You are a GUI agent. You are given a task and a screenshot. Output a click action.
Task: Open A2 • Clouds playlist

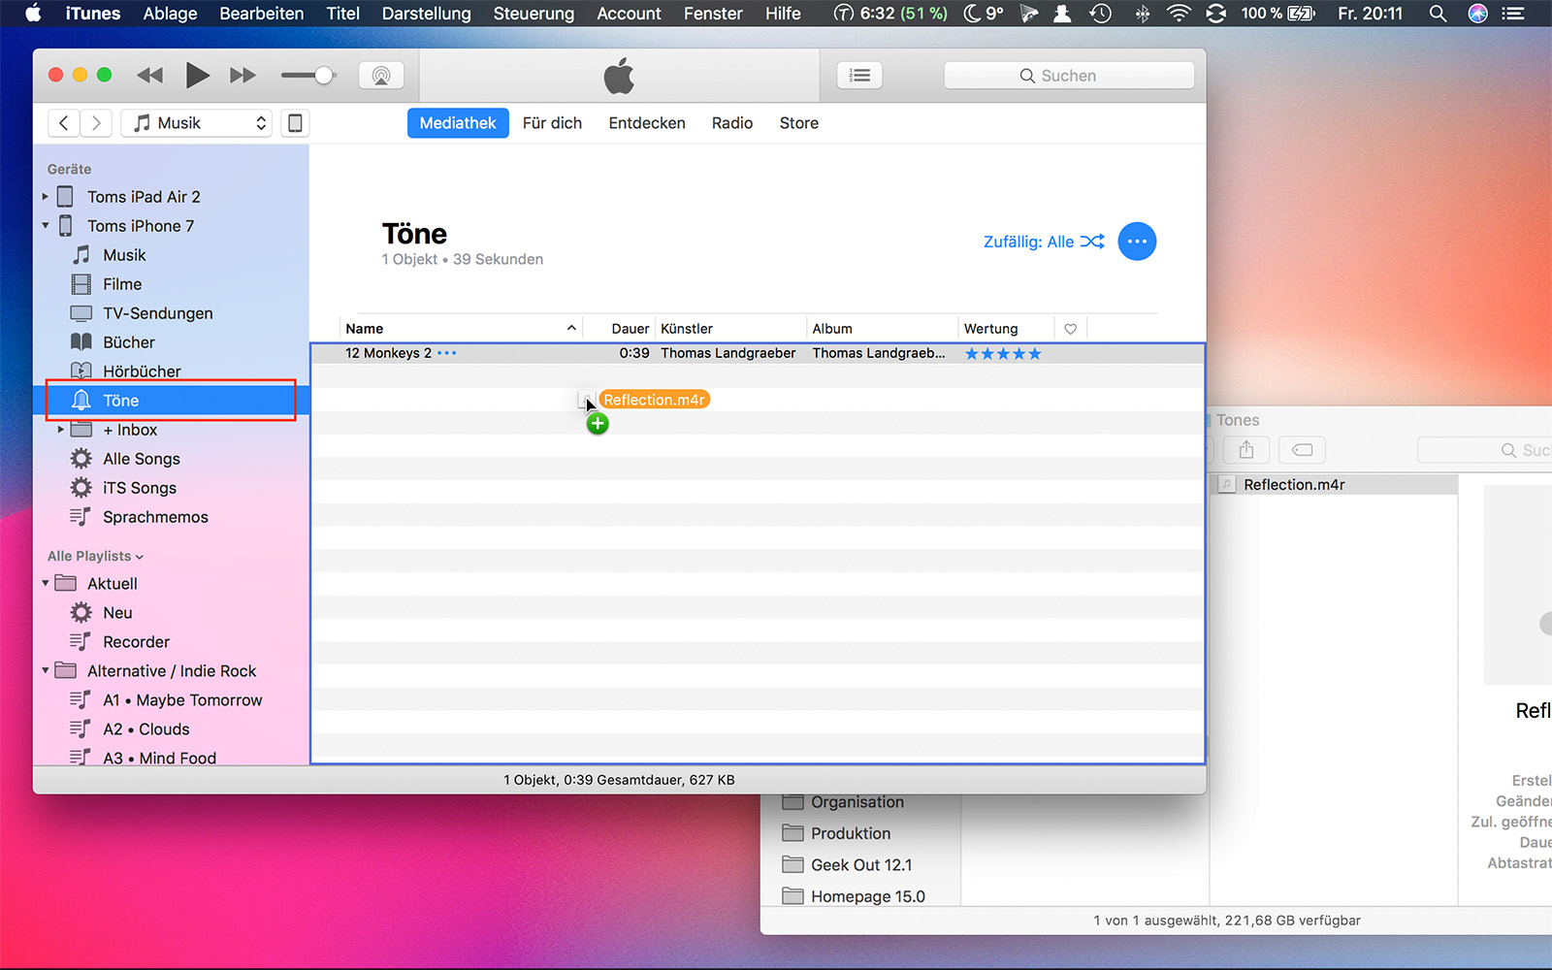point(146,729)
